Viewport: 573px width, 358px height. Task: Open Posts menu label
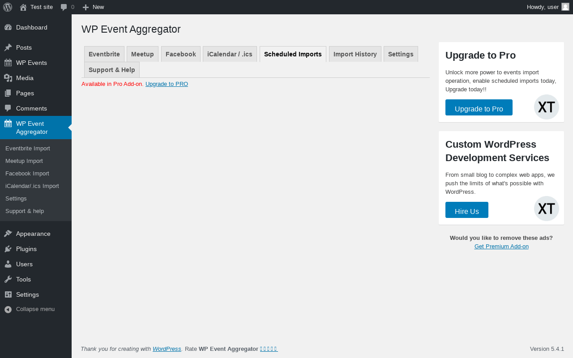24,47
